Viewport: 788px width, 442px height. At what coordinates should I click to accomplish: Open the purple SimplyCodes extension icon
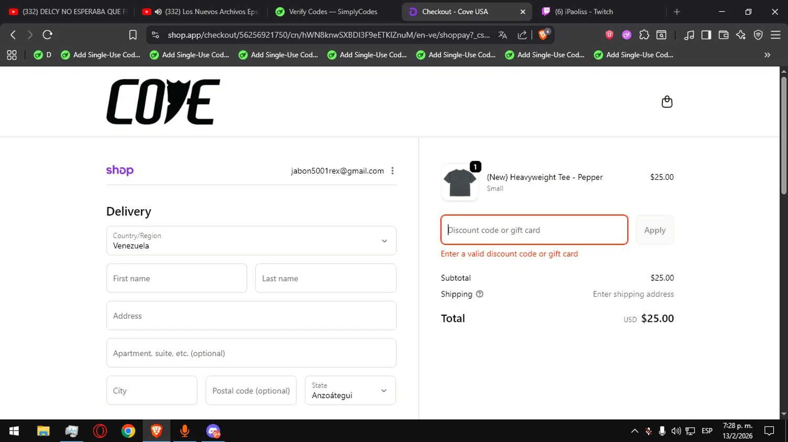(x=627, y=35)
